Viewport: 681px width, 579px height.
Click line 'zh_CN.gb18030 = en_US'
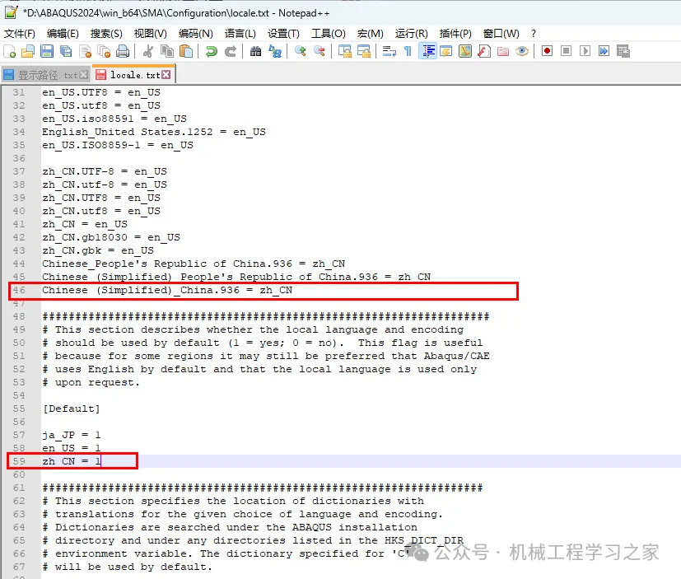click(x=110, y=237)
